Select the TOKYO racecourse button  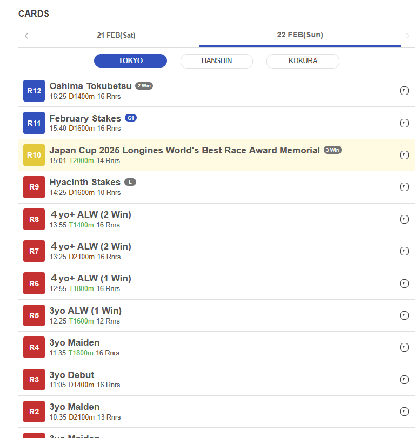130,60
